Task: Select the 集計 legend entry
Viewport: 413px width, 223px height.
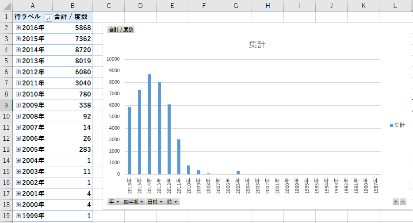Action: point(397,126)
